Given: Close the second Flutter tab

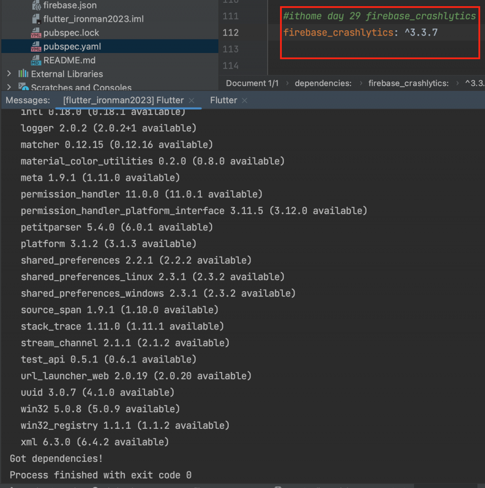Looking at the screenshot, I should point(244,100).
